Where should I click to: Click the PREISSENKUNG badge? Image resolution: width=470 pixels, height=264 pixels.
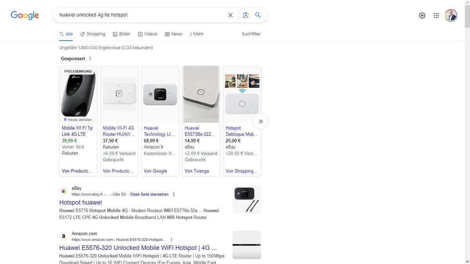click(x=78, y=71)
